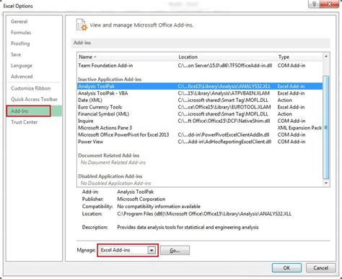Click the dialog Help question mark button

pos(314,4)
